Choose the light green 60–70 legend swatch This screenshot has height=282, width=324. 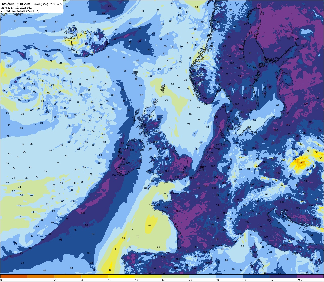click(175, 276)
